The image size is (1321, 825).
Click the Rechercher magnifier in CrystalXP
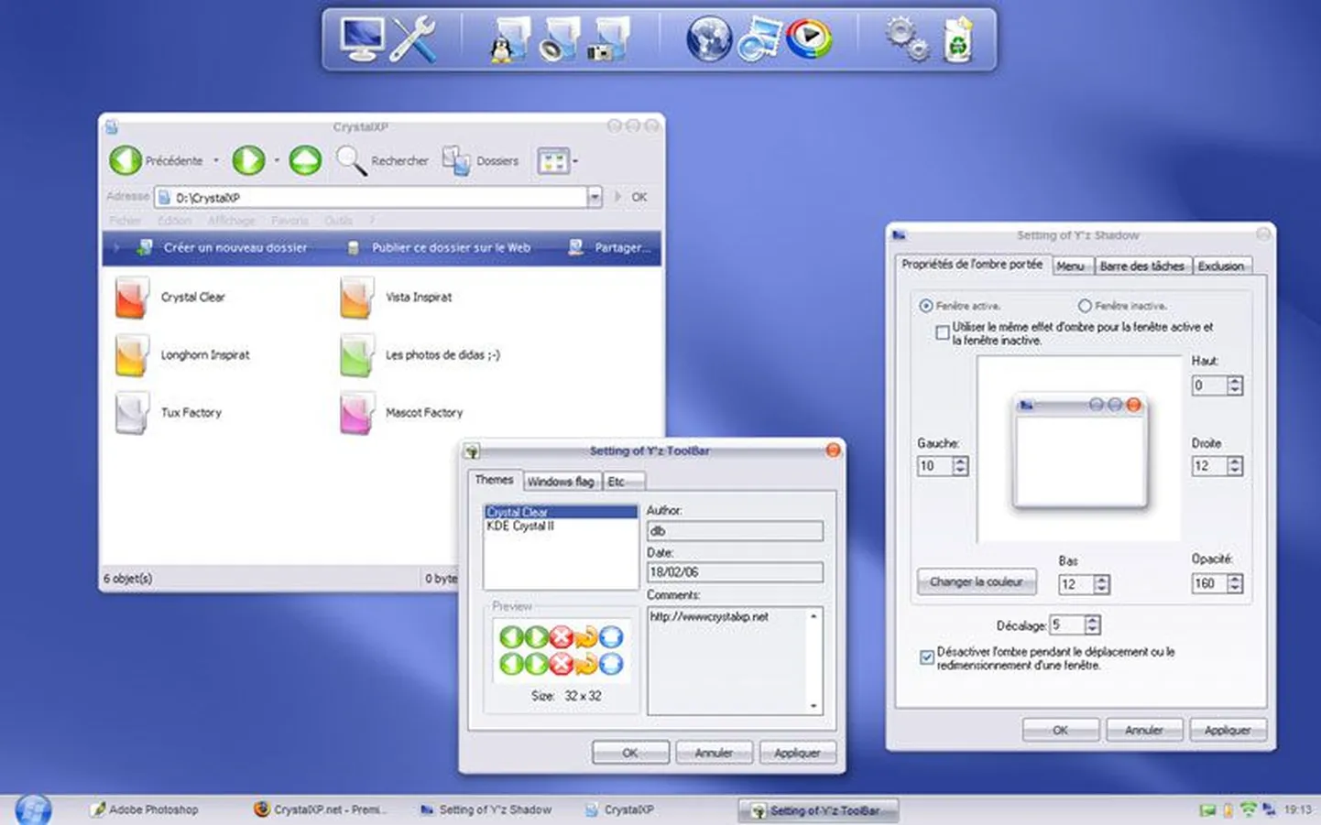tap(351, 160)
